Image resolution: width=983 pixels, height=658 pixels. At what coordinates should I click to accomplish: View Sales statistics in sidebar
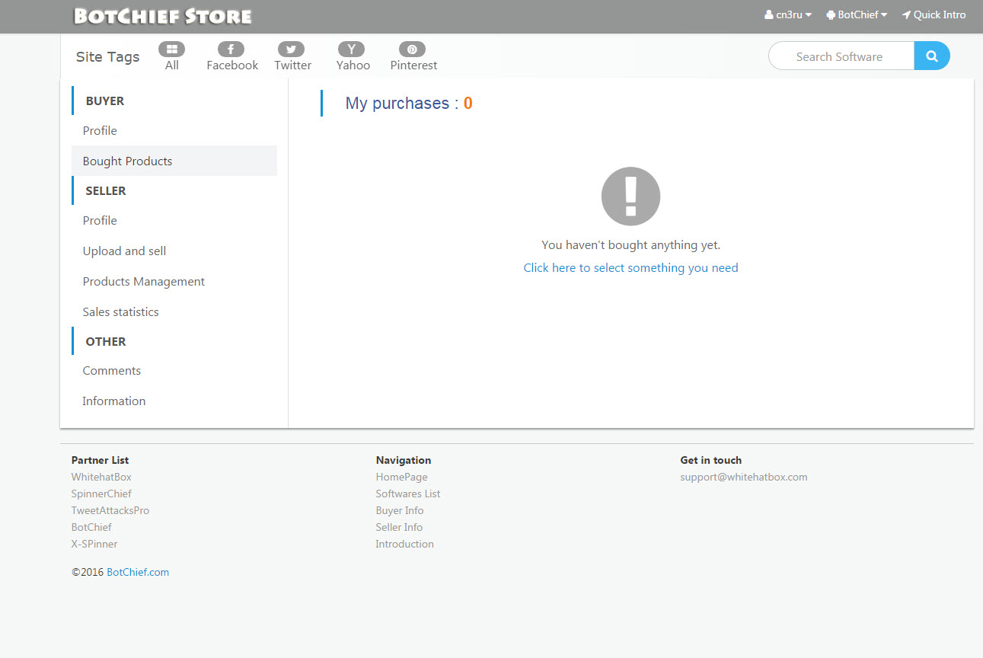[121, 312]
